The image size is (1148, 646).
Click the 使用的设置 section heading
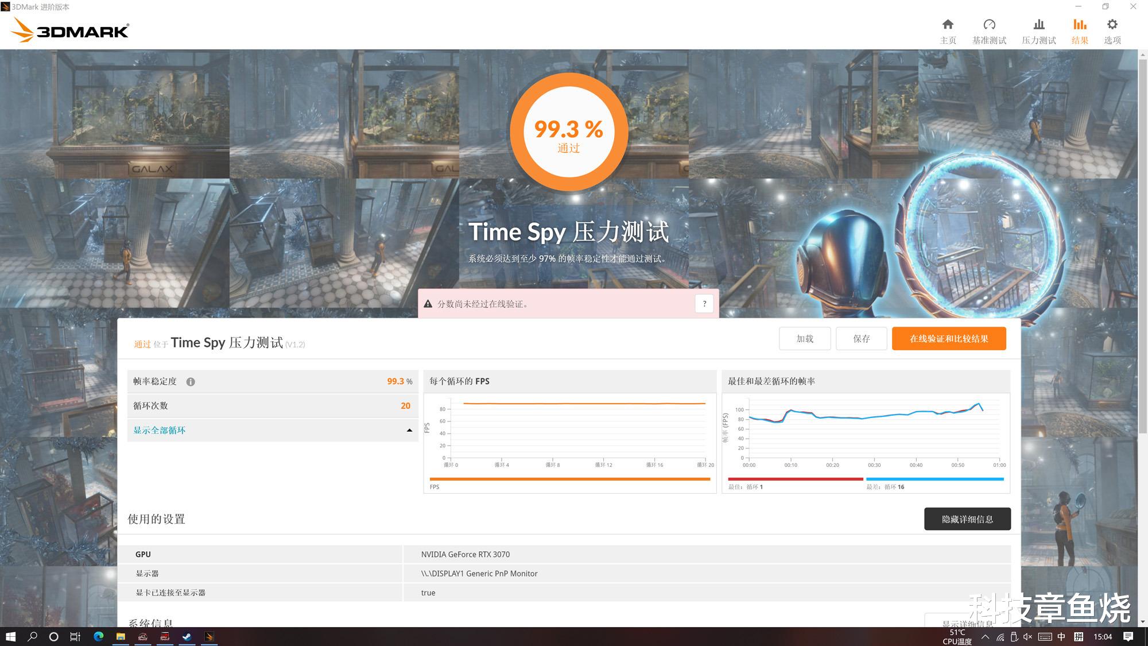[156, 519]
